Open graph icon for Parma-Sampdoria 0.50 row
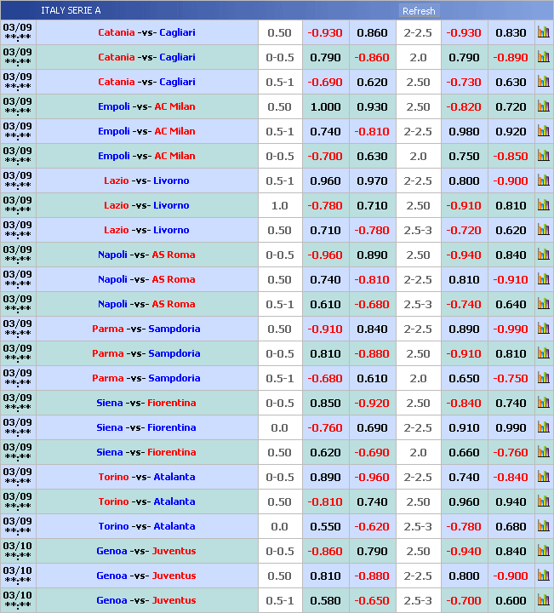This screenshot has width=554, height=613. [544, 329]
